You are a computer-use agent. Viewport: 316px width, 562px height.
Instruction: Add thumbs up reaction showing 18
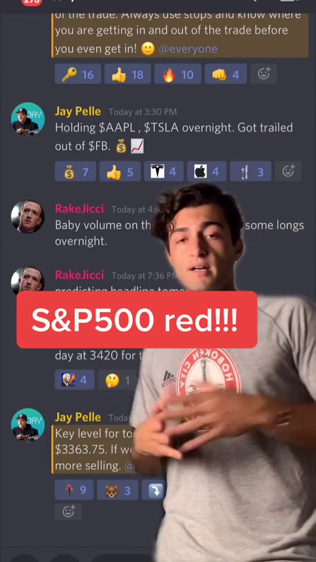click(x=127, y=74)
